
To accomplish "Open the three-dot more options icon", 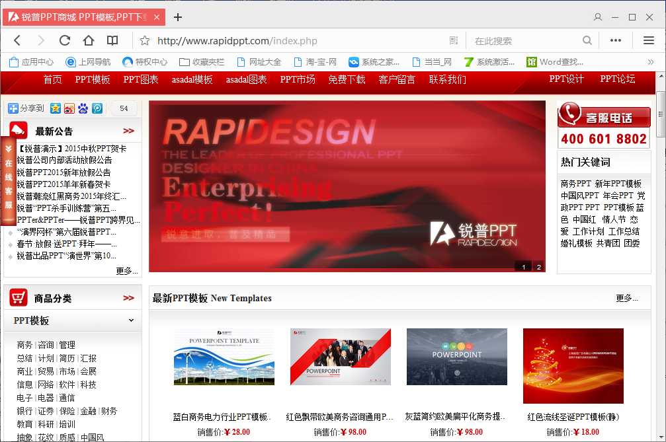I will pos(616,41).
